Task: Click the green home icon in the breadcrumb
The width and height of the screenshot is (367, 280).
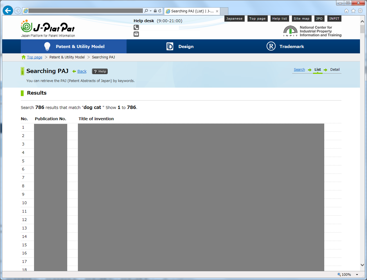Action: pos(23,57)
